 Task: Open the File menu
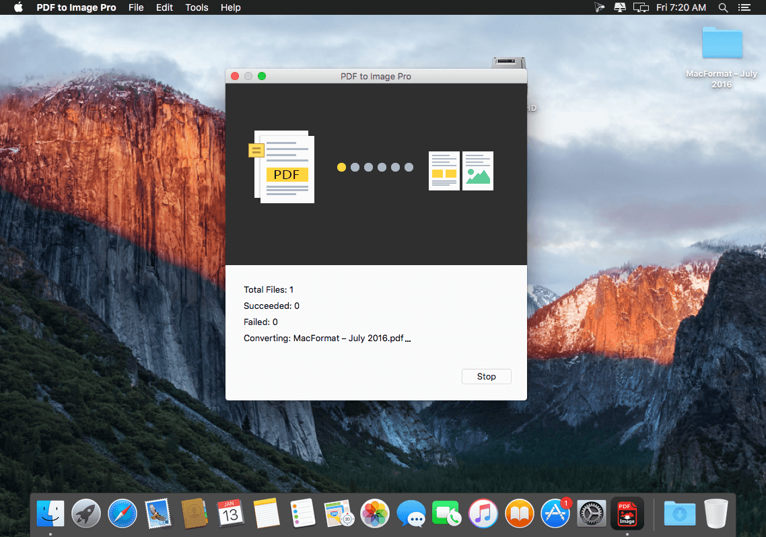tap(136, 7)
